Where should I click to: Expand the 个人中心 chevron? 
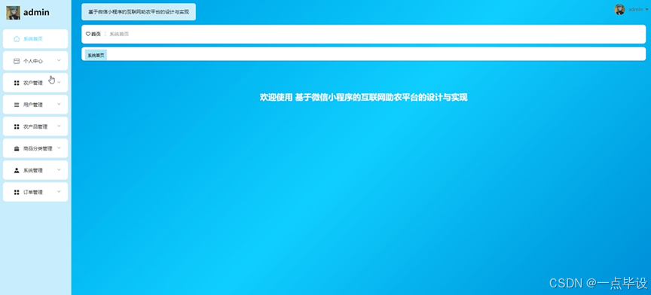pyautogui.click(x=59, y=60)
